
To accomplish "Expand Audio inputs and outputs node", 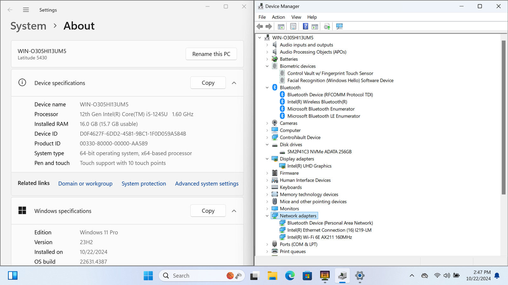I will (x=267, y=45).
